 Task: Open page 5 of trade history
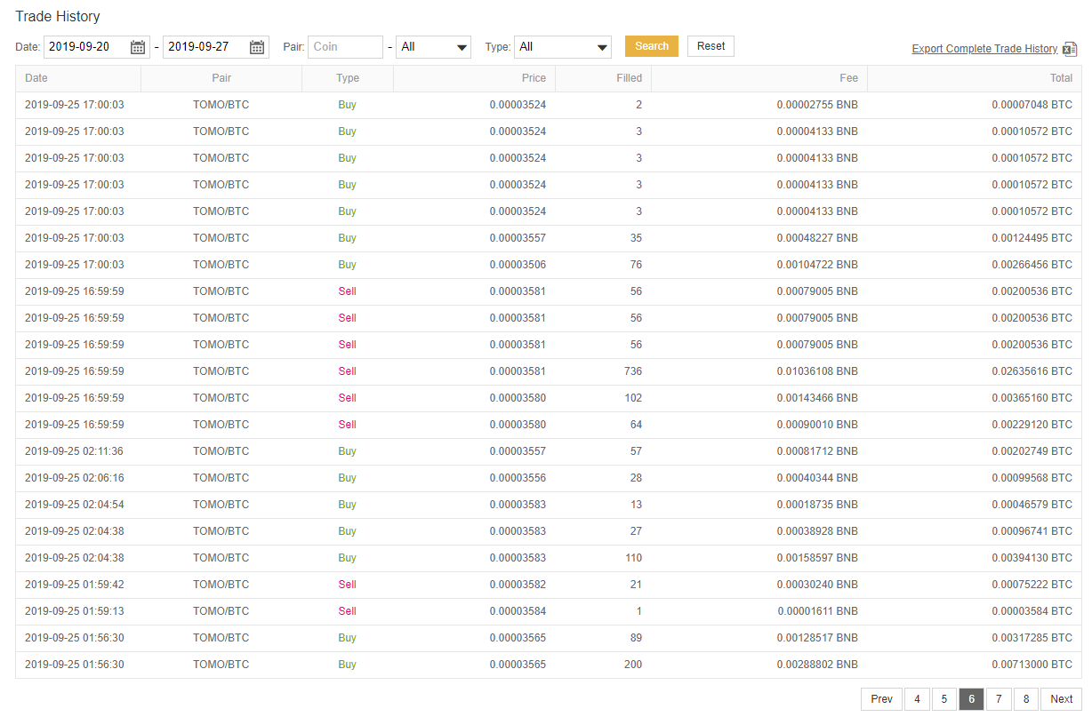point(943,699)
